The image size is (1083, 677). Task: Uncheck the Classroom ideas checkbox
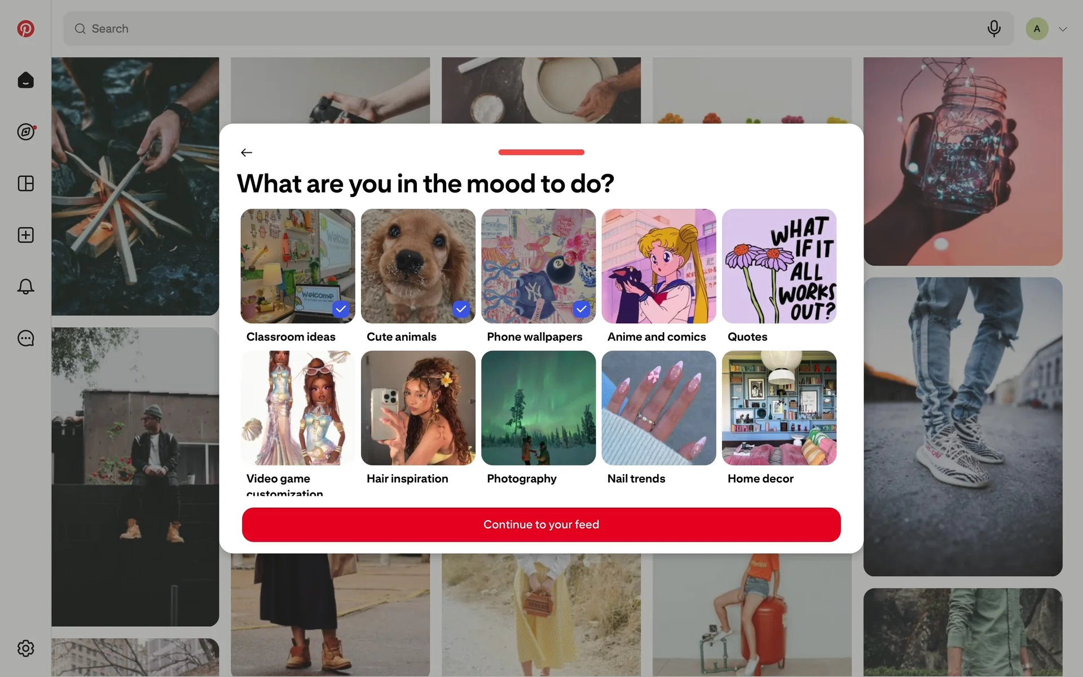tap(341, 309)
